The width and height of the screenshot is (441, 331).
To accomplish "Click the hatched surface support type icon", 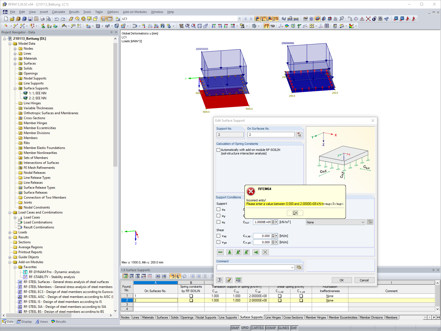I will click(220, 252).
